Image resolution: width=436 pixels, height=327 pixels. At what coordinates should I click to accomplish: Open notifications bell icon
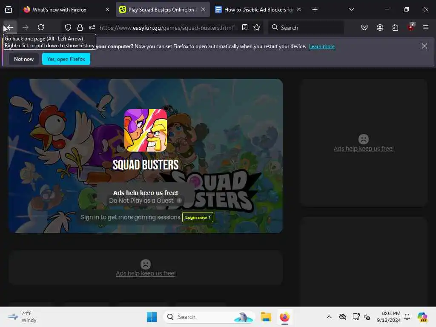point(407,317)
